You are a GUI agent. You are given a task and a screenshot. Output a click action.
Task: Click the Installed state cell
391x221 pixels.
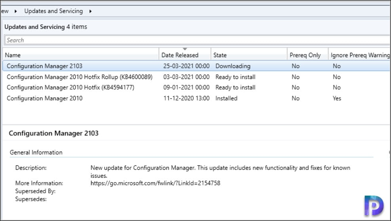(227, 98)
